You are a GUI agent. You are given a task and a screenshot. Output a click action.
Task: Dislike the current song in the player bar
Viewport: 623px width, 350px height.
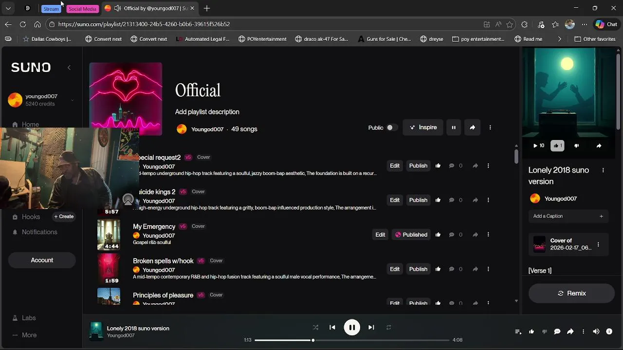pos(544,332)
